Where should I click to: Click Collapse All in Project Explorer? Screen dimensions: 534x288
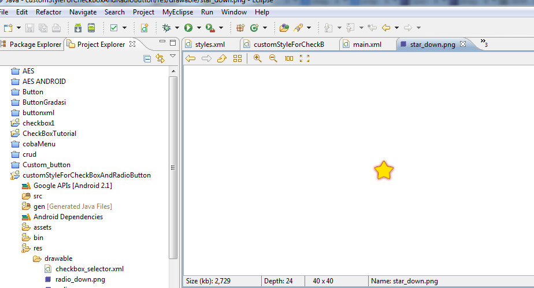[x=147, y=58]
